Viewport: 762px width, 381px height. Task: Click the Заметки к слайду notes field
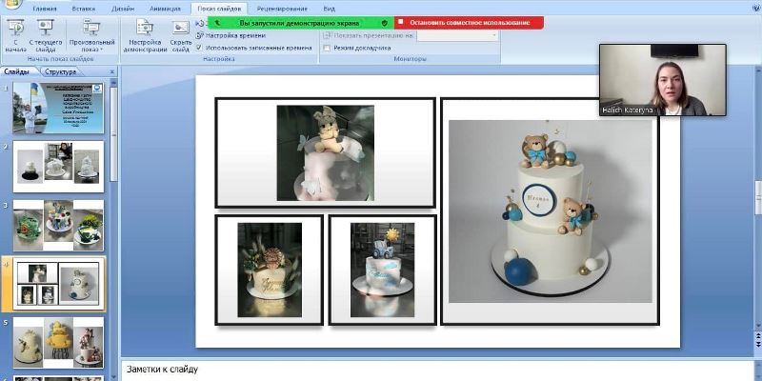437,371
